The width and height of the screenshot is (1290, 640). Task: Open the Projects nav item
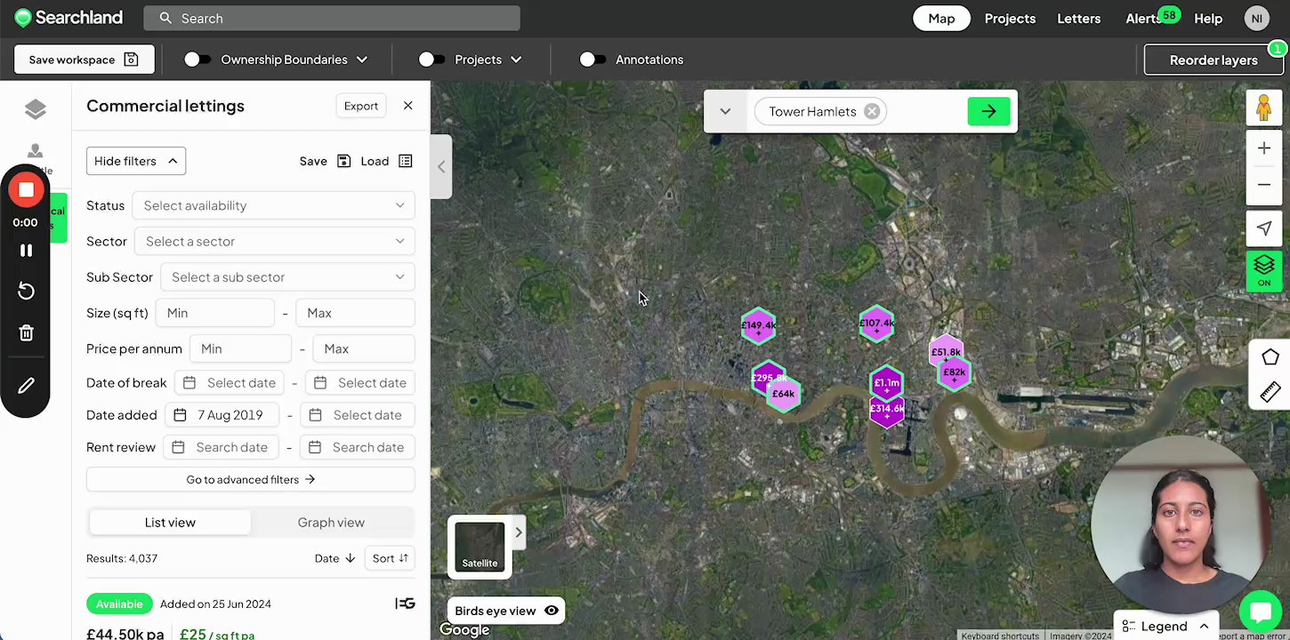point(1010,19)
